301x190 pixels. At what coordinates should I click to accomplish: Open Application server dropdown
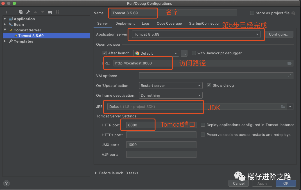[x=196, y=34]
